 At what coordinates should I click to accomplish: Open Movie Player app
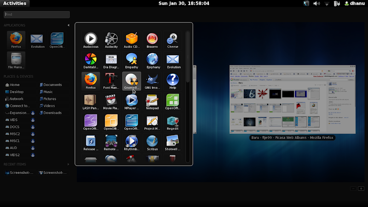[111, 102]
